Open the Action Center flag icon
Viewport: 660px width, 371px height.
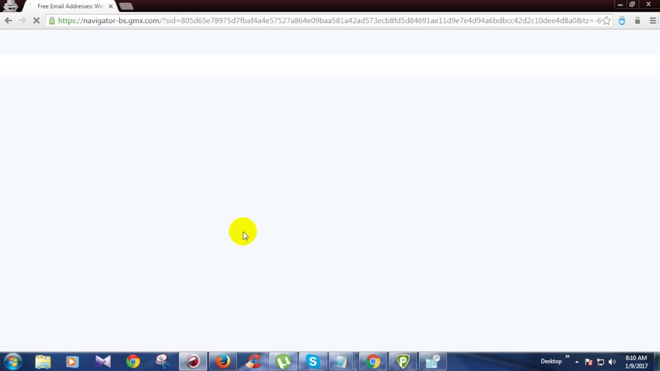(589, 362)
